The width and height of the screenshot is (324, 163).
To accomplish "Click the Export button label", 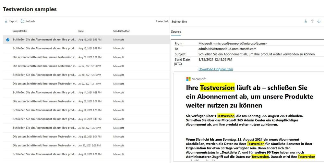I will point(13,21).
